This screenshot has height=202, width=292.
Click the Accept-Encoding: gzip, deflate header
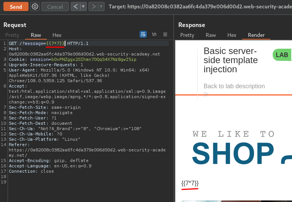click(x=49, y=161)
